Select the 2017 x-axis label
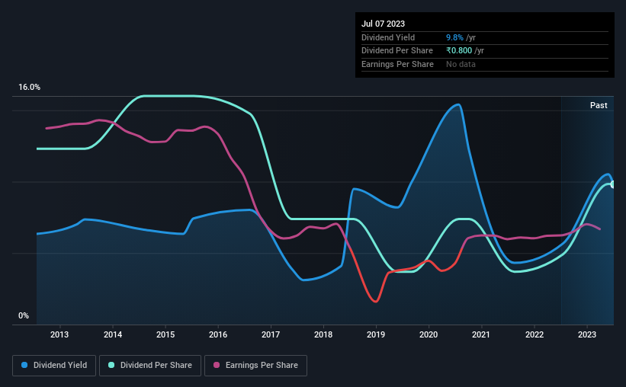626x387 pixels. click(271, 334)
